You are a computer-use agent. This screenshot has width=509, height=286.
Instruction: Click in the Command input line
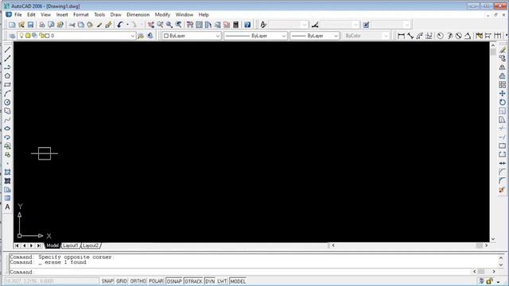(x=240, y=272)
